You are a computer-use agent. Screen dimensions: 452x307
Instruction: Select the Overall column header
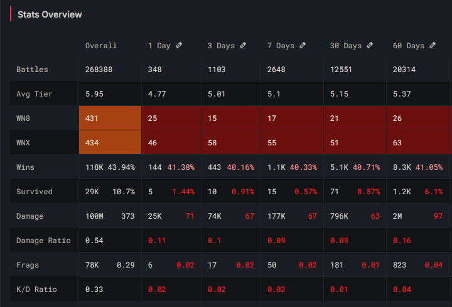coord(101,46)
